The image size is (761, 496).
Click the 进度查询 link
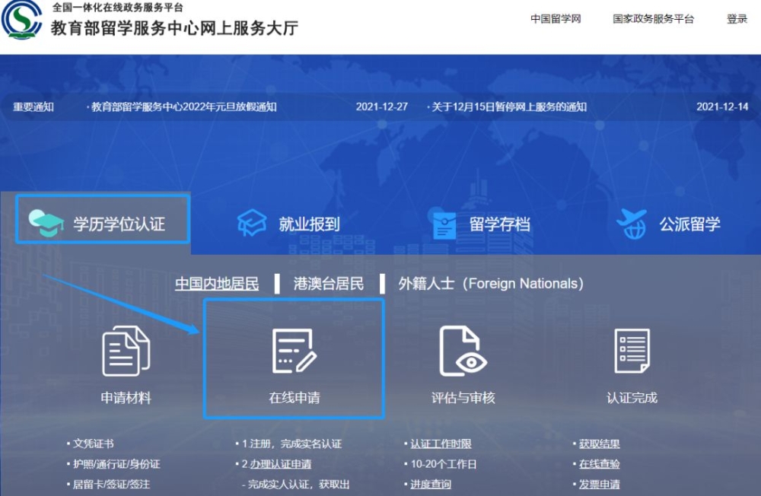click(431, 485)
